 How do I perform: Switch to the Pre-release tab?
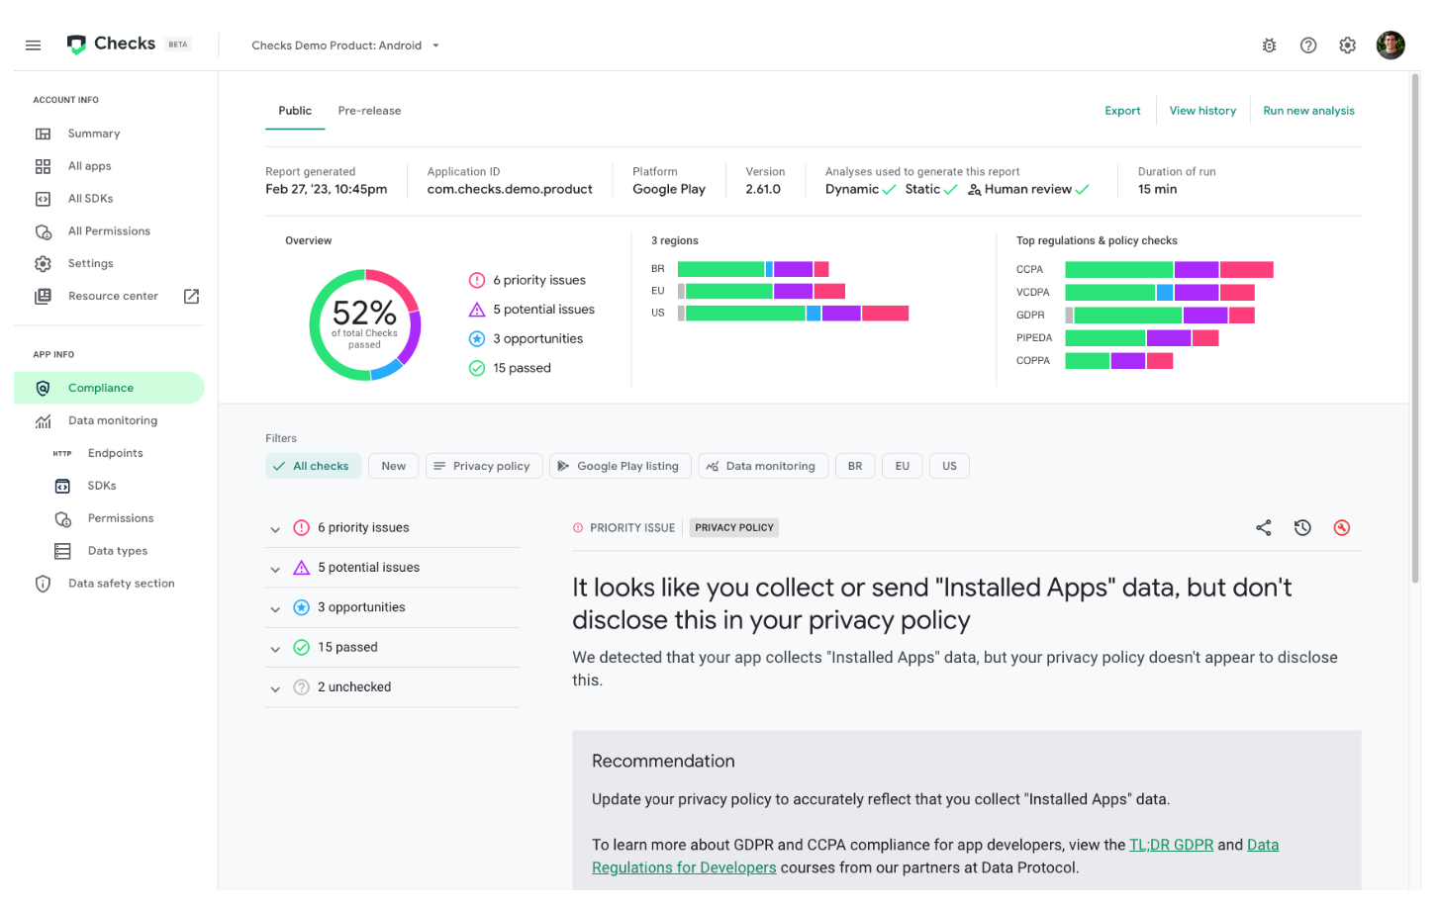369,111
